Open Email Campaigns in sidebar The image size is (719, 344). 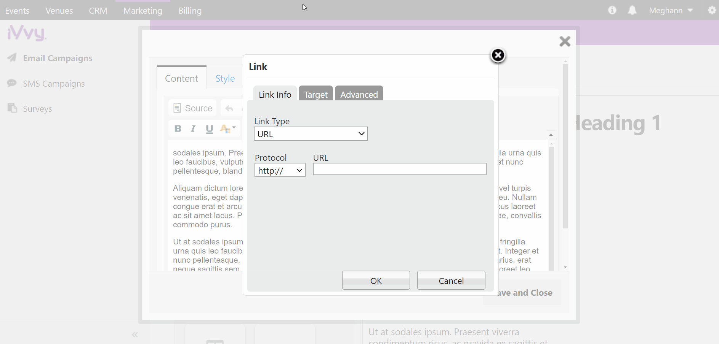(58, 58)
